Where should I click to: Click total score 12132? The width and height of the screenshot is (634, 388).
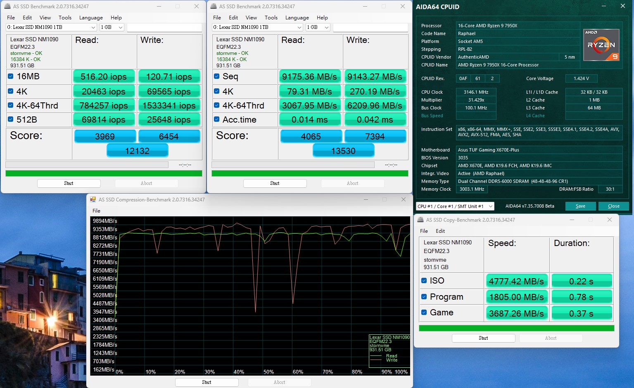click(137, 151)
